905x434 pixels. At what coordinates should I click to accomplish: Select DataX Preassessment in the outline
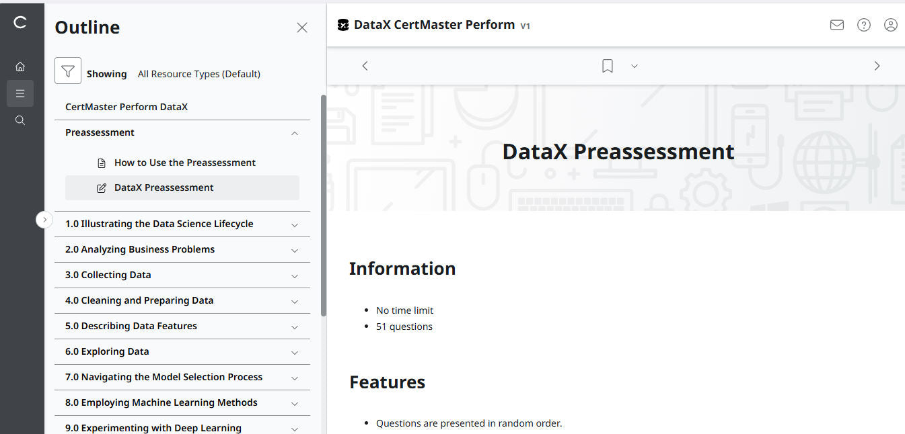click(164, 187)
